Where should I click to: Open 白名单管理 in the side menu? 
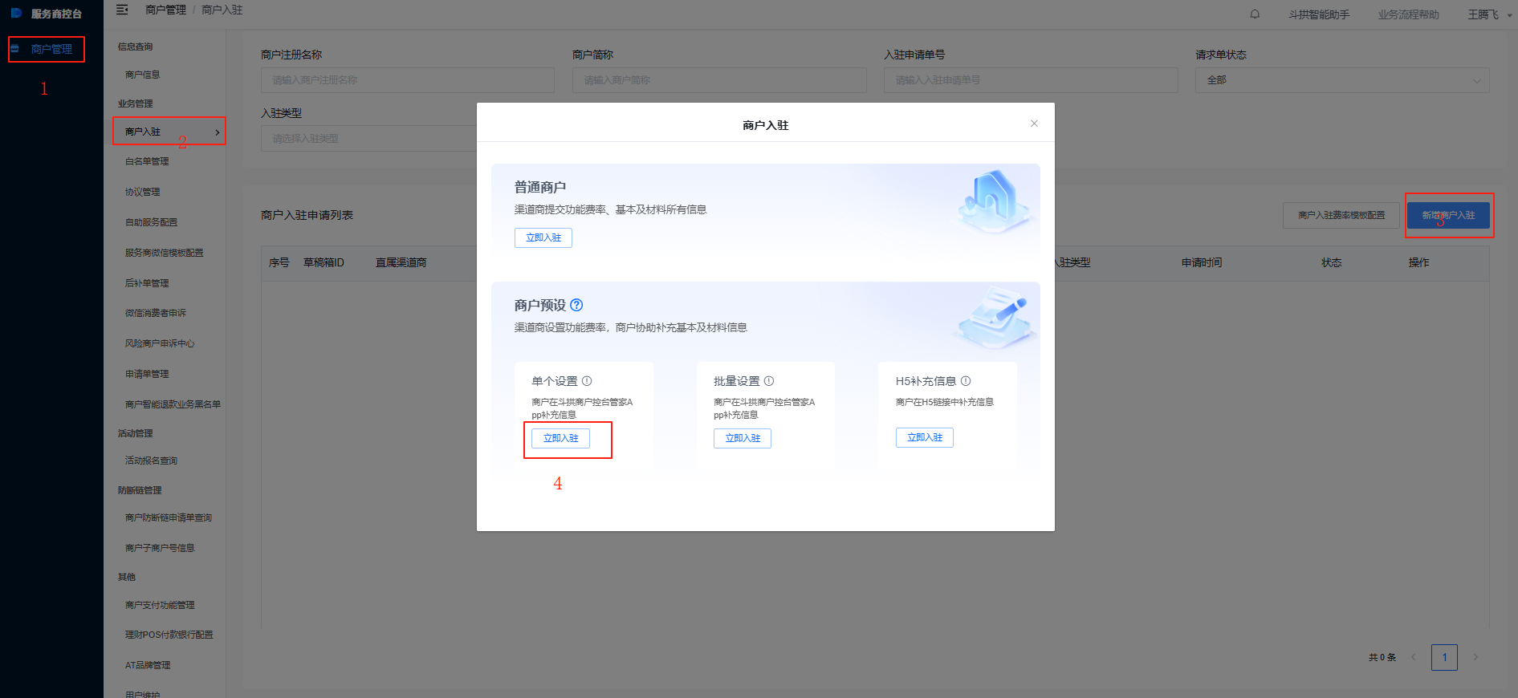(x=147, y=161)
